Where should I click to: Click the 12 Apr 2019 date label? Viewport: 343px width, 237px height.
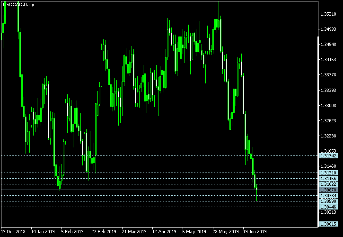pos(164,231)
